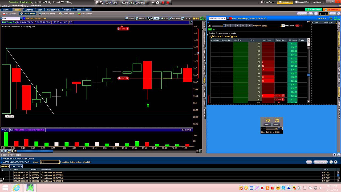341x192 pixels.
Task: Open the option symbol dropdown arrow
Action: [228, 18]
